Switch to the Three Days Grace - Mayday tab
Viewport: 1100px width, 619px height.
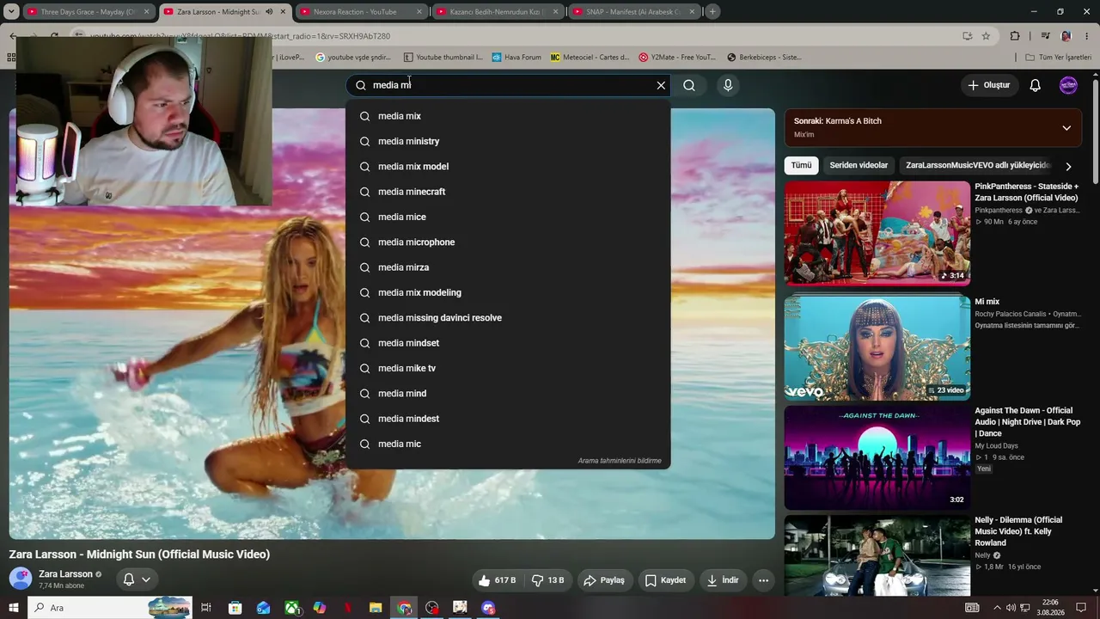coord(88,12)
